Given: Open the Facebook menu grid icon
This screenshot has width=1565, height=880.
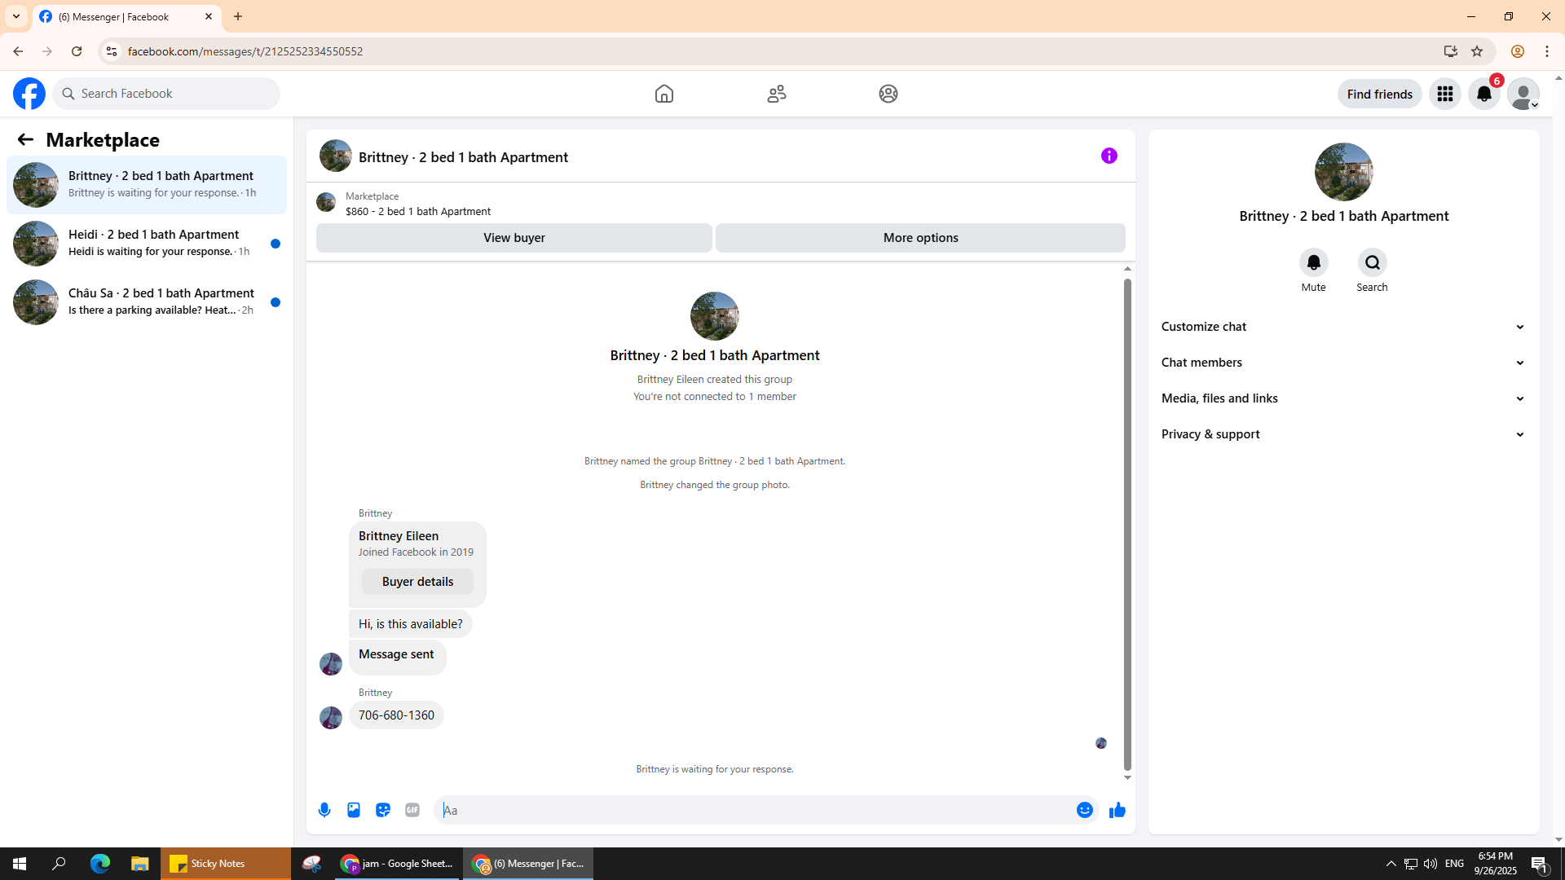Looking at the screenshot, I should pyautogui.click(x=1444, y=94).
